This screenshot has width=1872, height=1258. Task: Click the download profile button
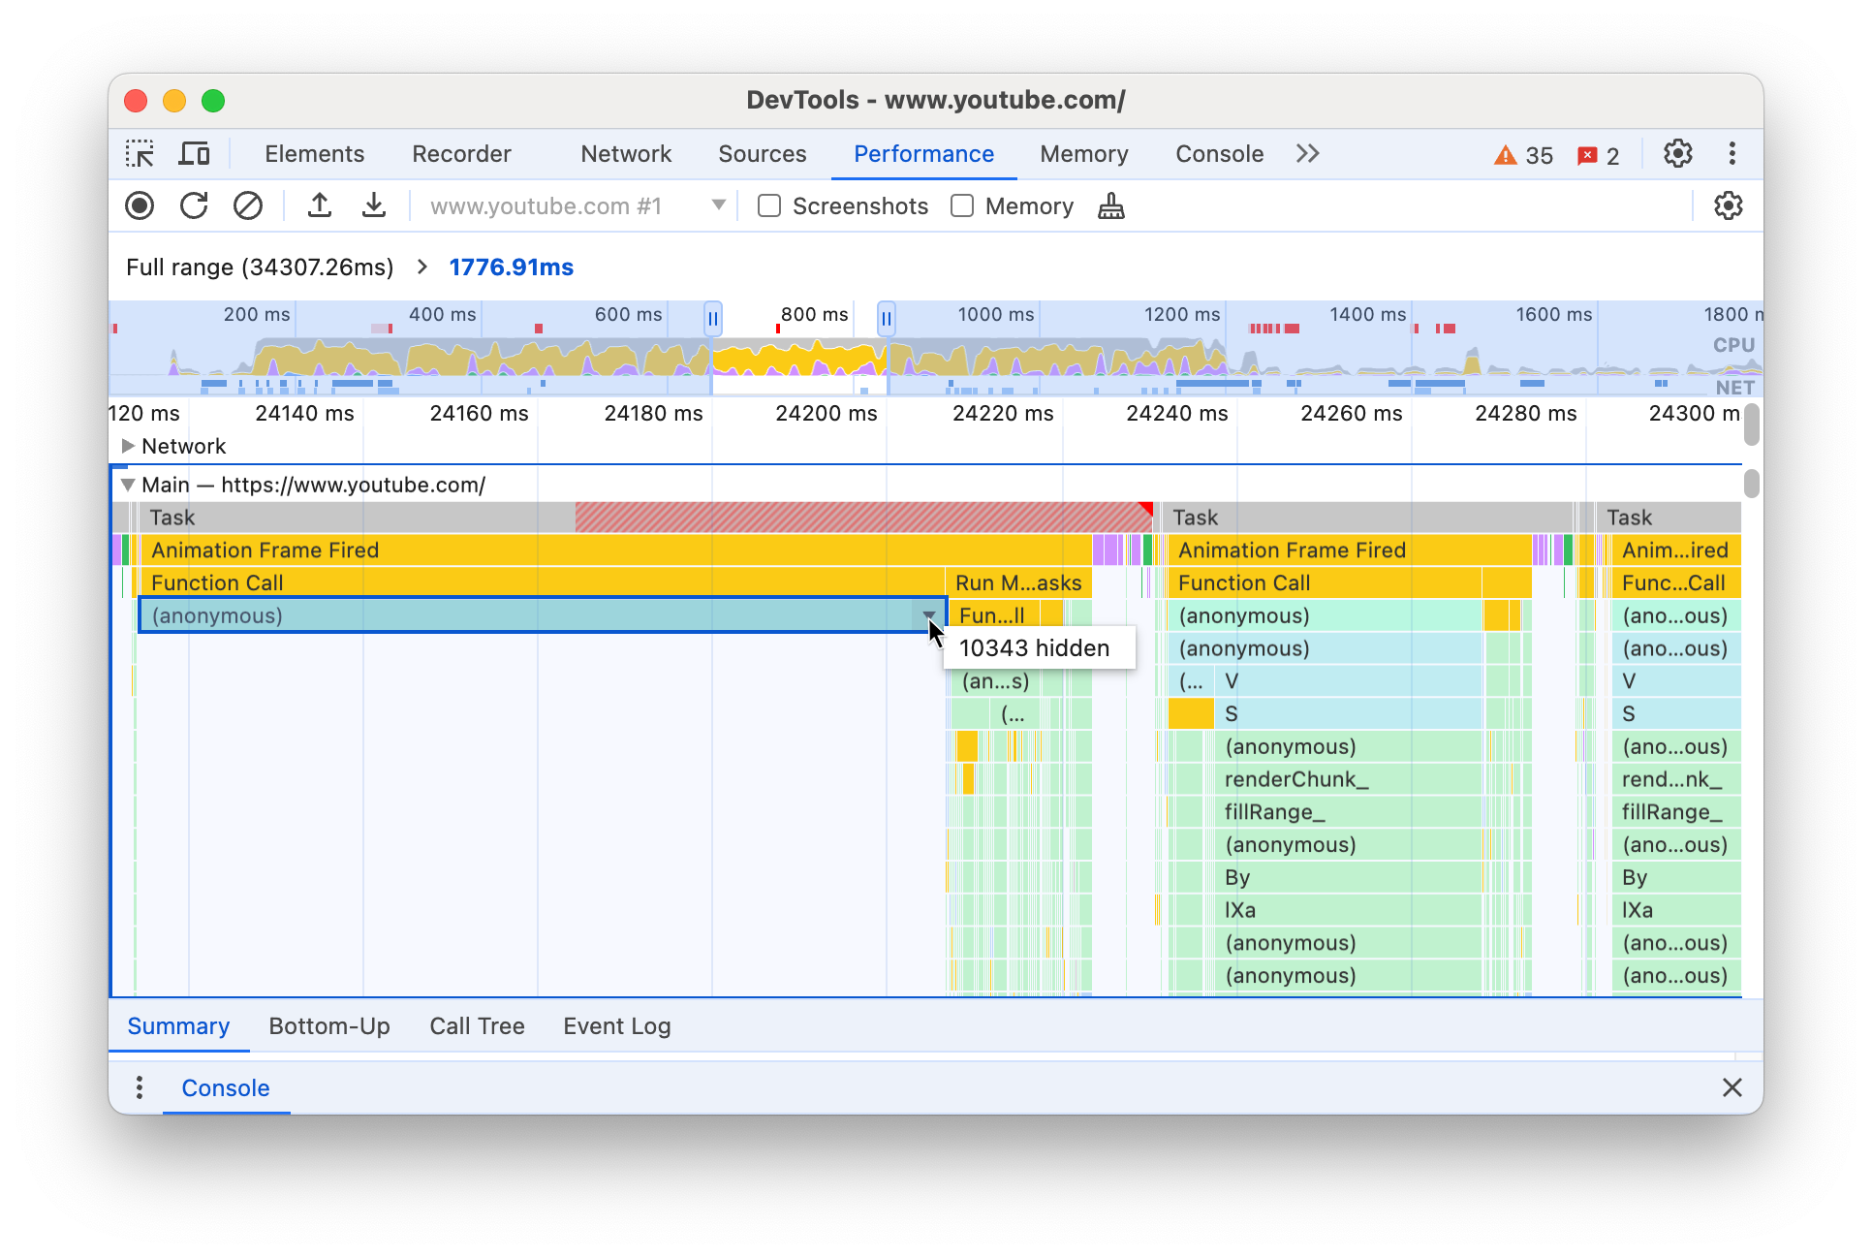(x=369, y=206)
